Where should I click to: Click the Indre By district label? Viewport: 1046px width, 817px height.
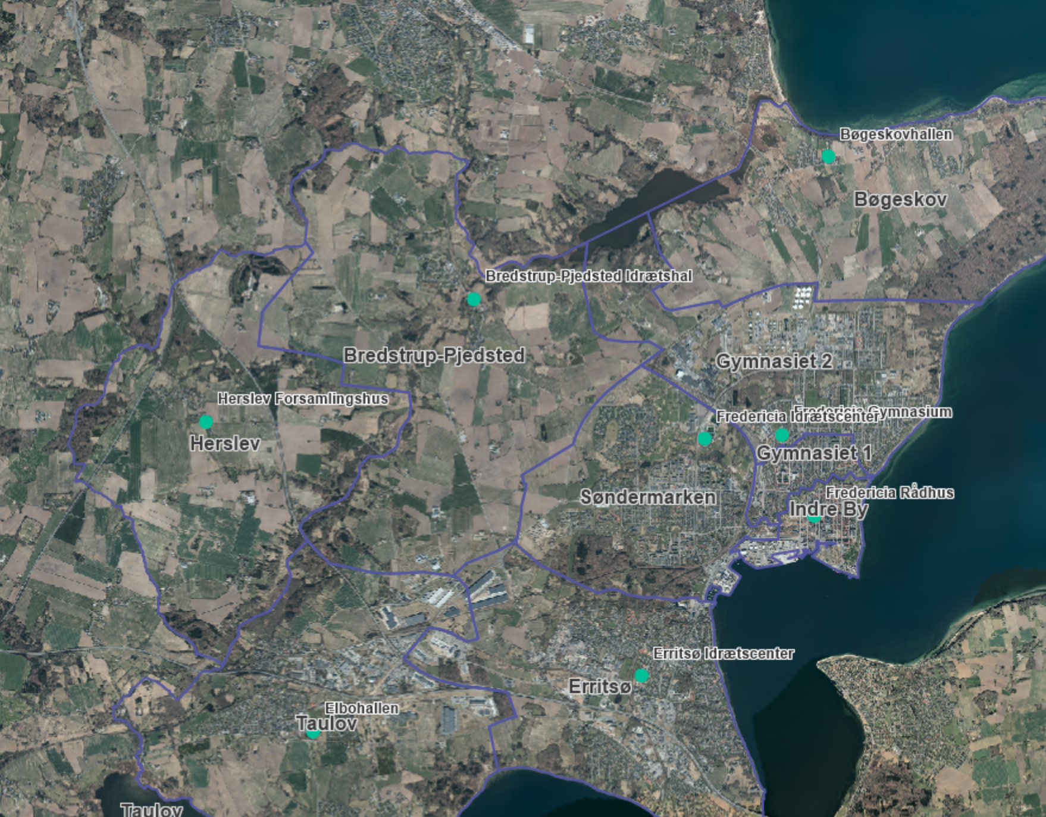[x=828, y=509]
